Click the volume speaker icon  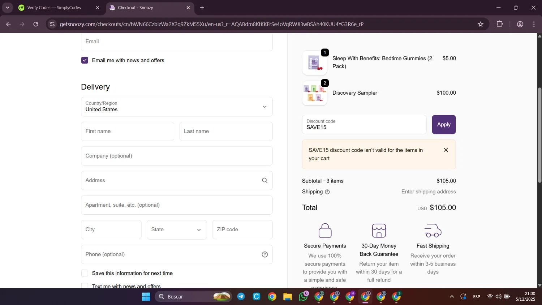(x=499, y=297)
